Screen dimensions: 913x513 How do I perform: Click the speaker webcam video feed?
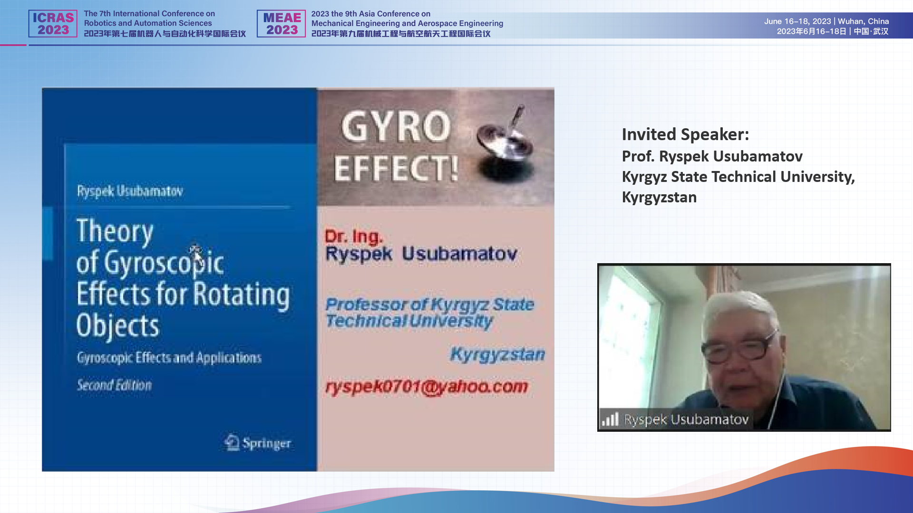(744, 348)
